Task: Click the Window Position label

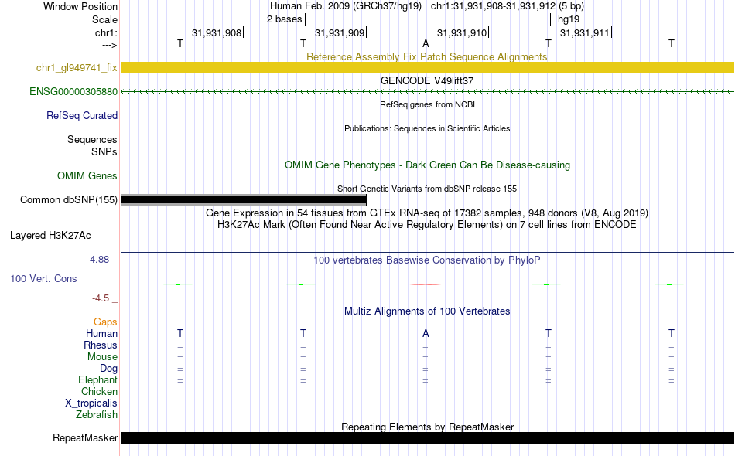Action: [80, 6]
